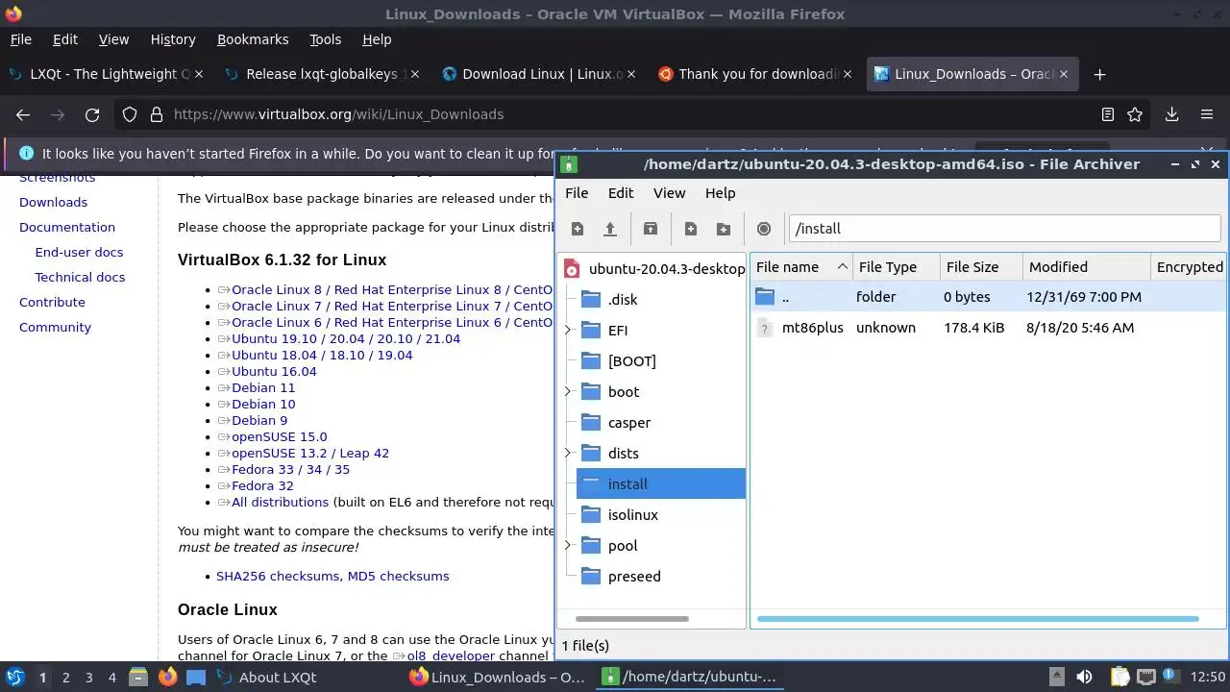The height and width of the screenshot is (692, 1230).
Task: Open Firefox Bookmarks menu
Action: tap(253, 39)
